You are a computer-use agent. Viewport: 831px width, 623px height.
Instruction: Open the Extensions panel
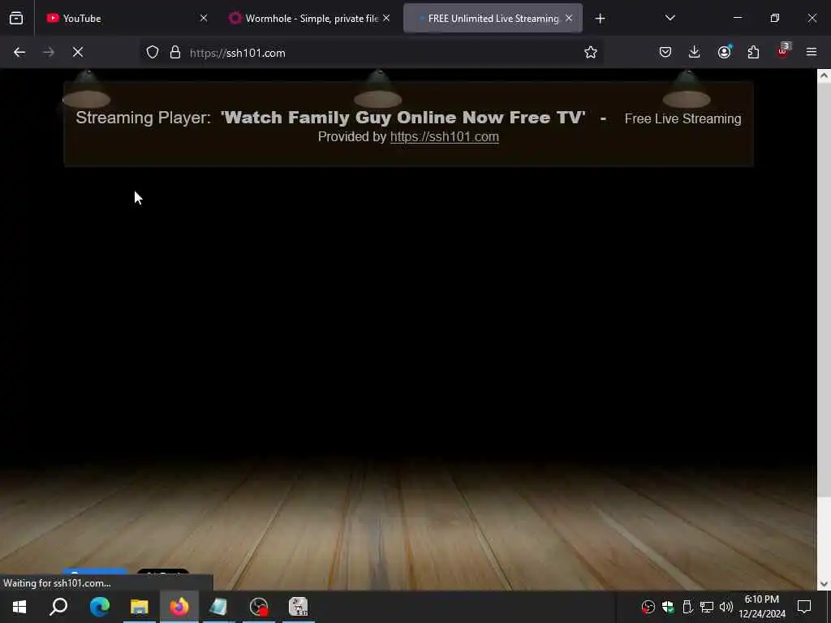point(753,53)
